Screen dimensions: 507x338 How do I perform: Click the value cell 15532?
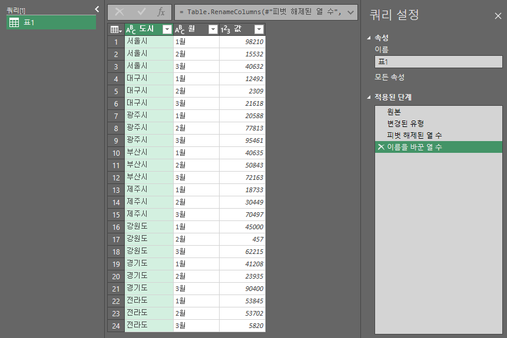click(x=242, y=54)
